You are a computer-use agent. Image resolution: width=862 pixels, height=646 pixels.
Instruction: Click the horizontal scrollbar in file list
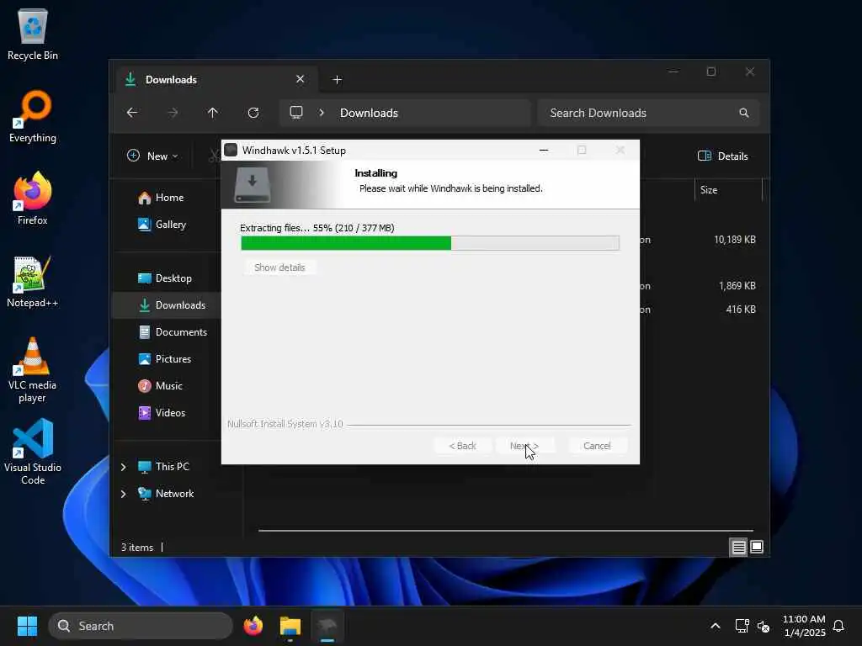(x=505, y=531)
